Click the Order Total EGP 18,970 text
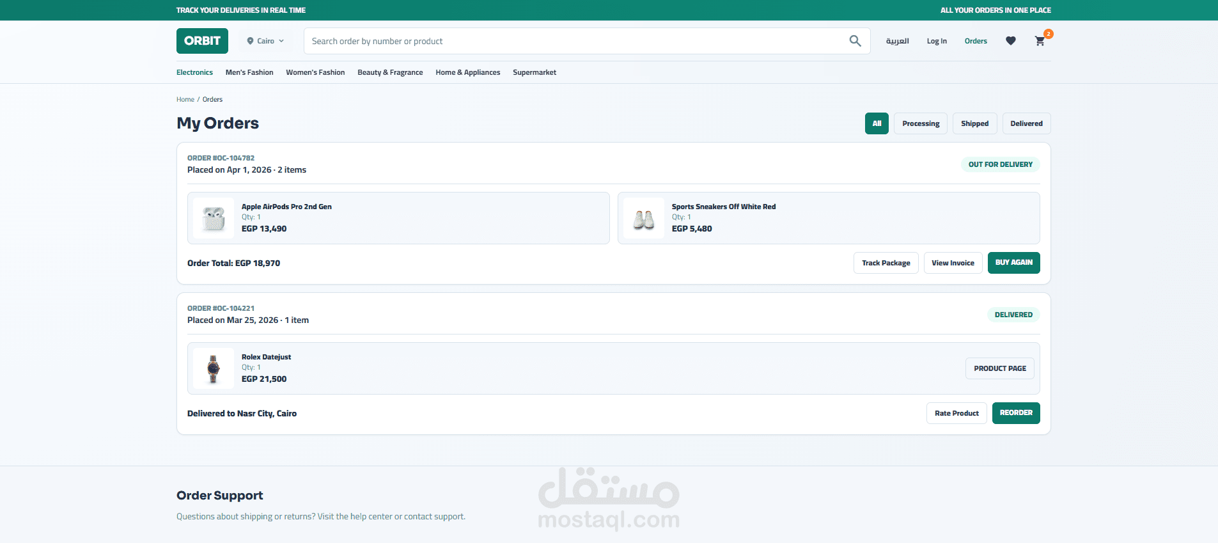Image resolution: width=1218 pixels, height=543 pixels. pyautogui.click(x=233, y=263)
